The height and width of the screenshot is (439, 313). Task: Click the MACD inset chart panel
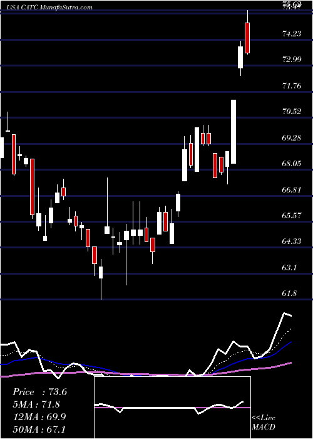coord(172,408)
